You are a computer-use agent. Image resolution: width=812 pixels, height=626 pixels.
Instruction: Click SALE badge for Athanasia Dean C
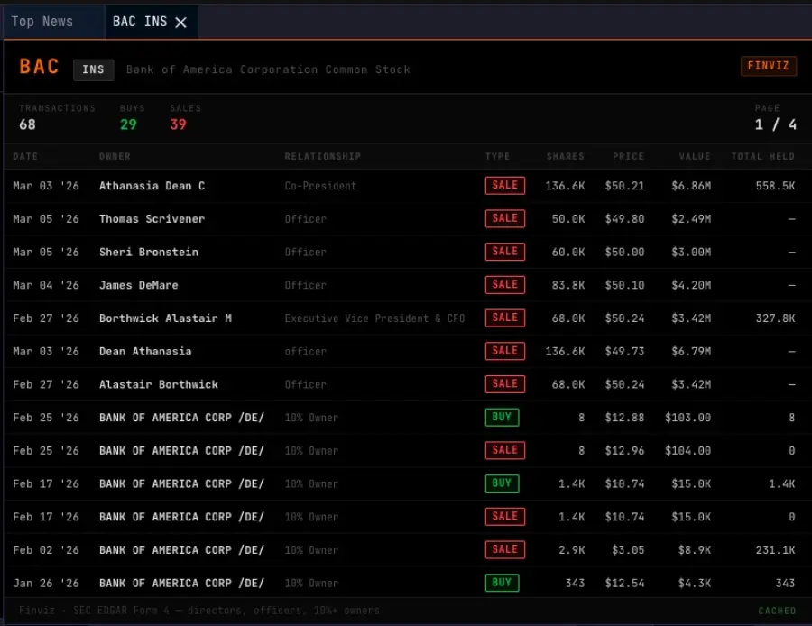pyautogui.click(x=504, y=185)
